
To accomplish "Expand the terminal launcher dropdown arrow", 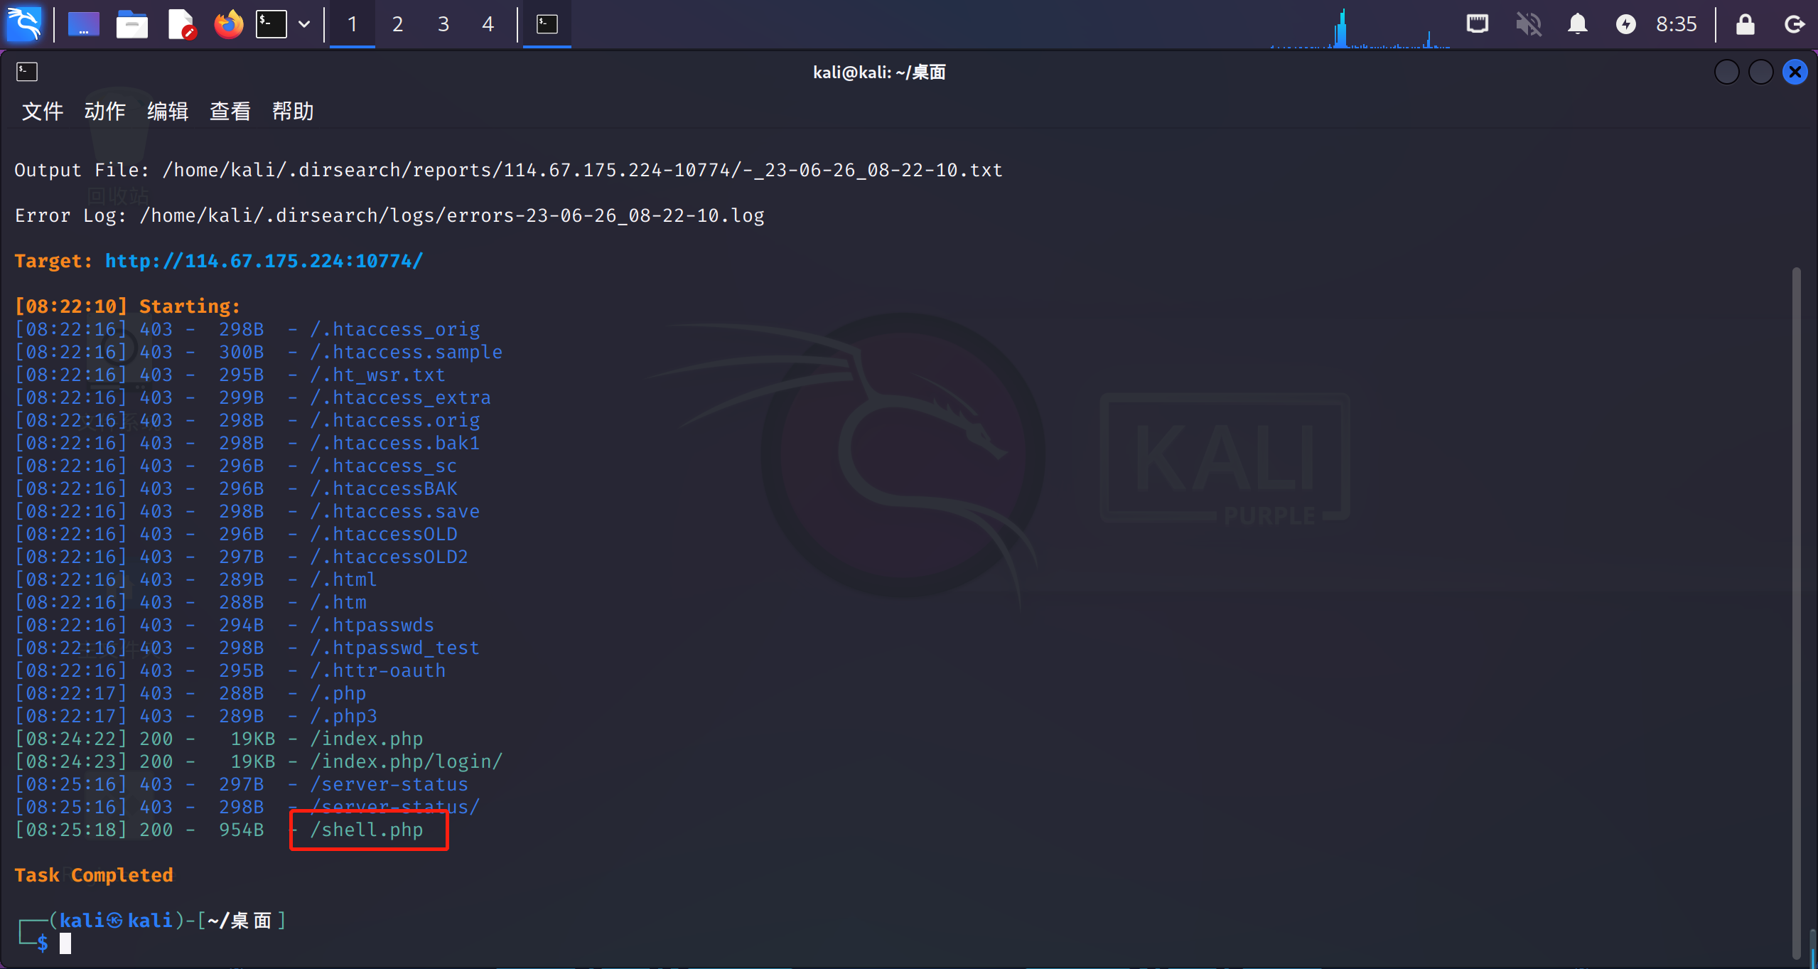I will (x=304, y=24).
